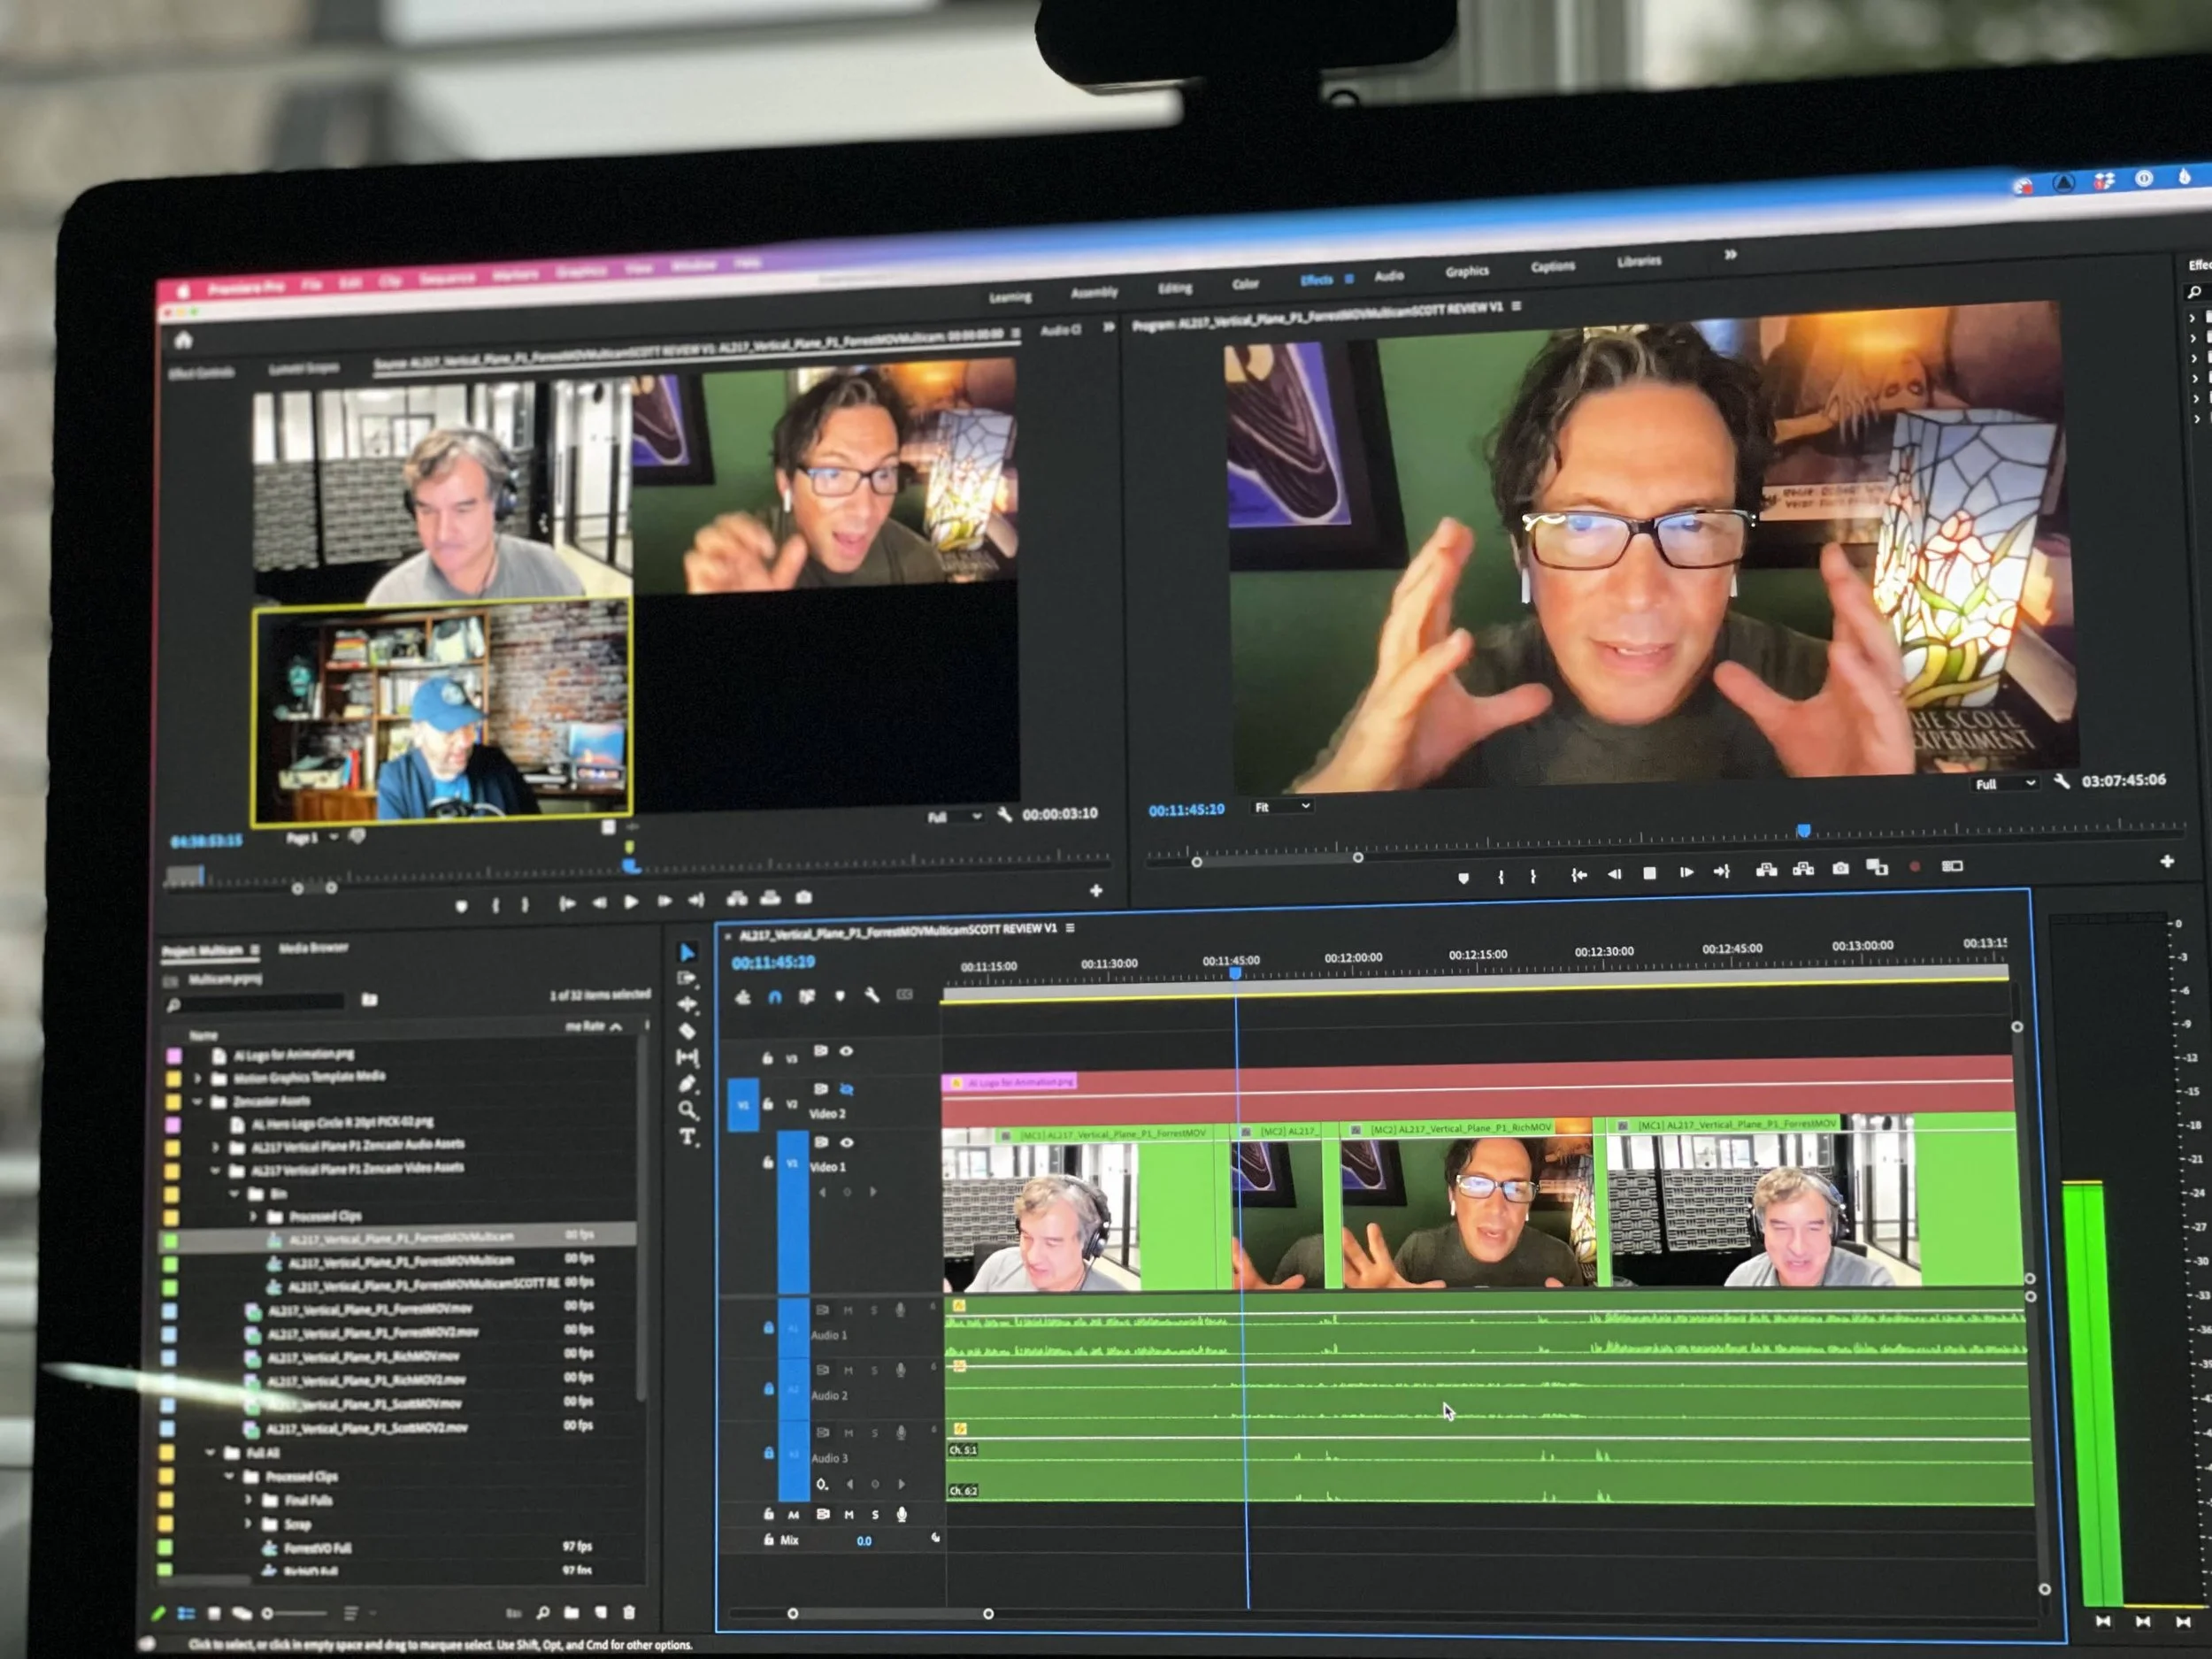
Task: Toggle V3 track output eye
Action: (847, 1051)
